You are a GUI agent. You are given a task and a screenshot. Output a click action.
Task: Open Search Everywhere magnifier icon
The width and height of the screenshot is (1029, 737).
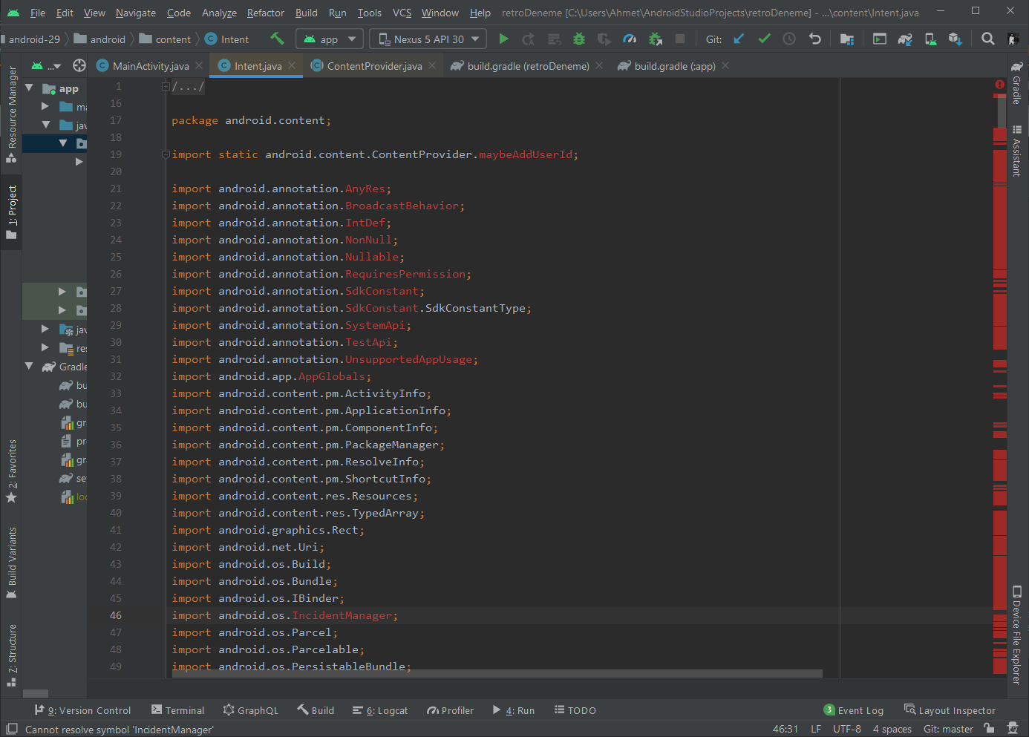[x=987, y=39]
